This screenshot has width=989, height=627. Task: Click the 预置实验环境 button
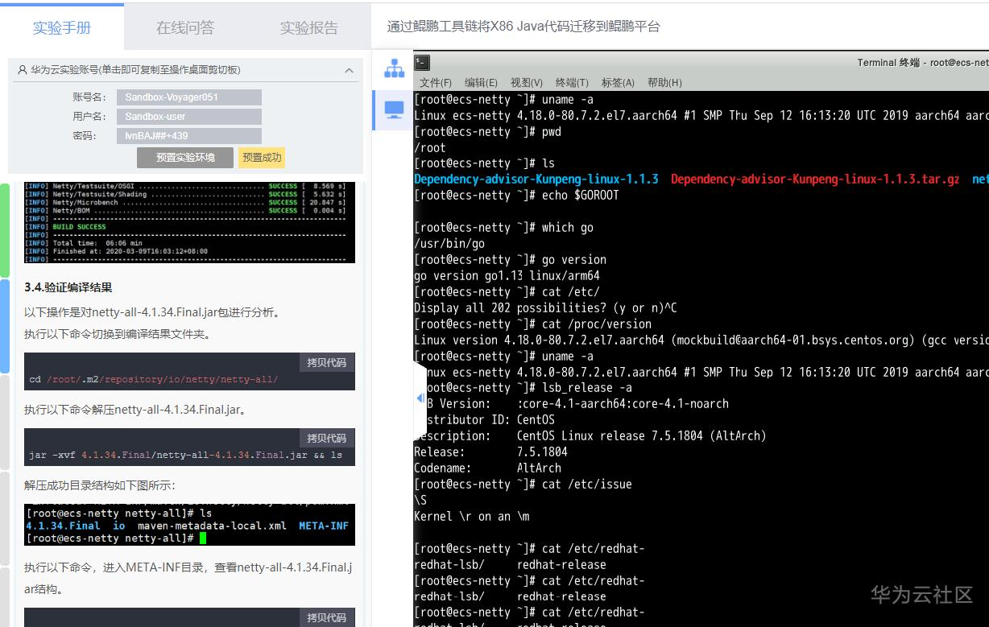pos(185,158)
